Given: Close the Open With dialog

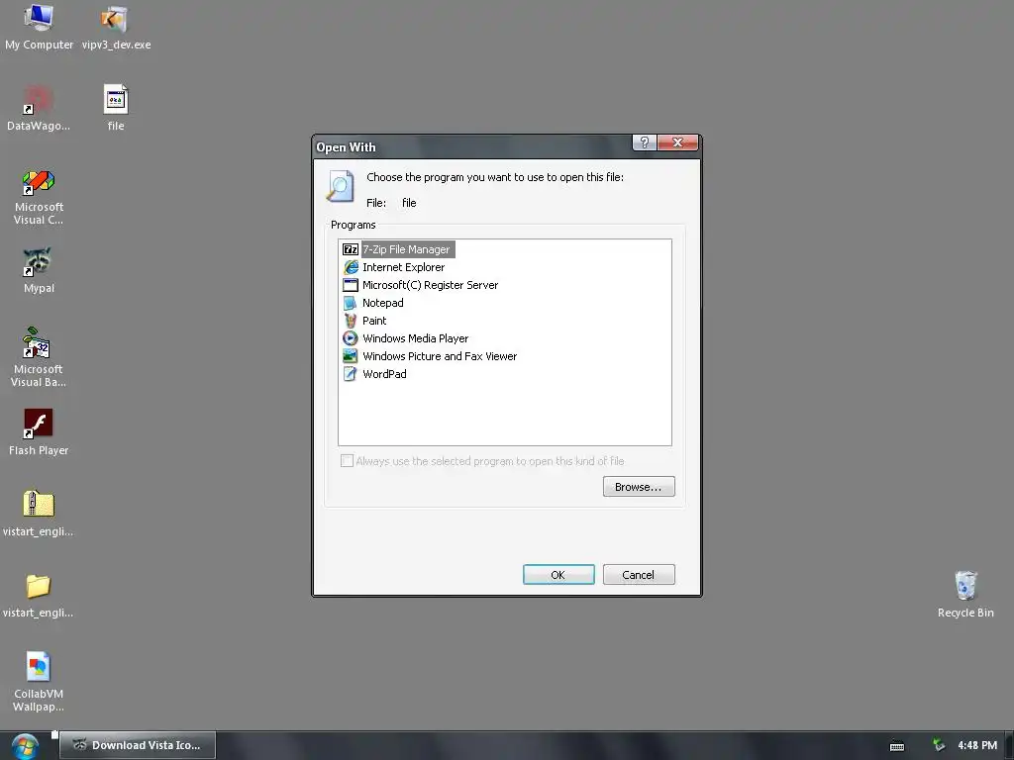Looking at the screenshot, I should pyautogui.click(x=677, y=142).
